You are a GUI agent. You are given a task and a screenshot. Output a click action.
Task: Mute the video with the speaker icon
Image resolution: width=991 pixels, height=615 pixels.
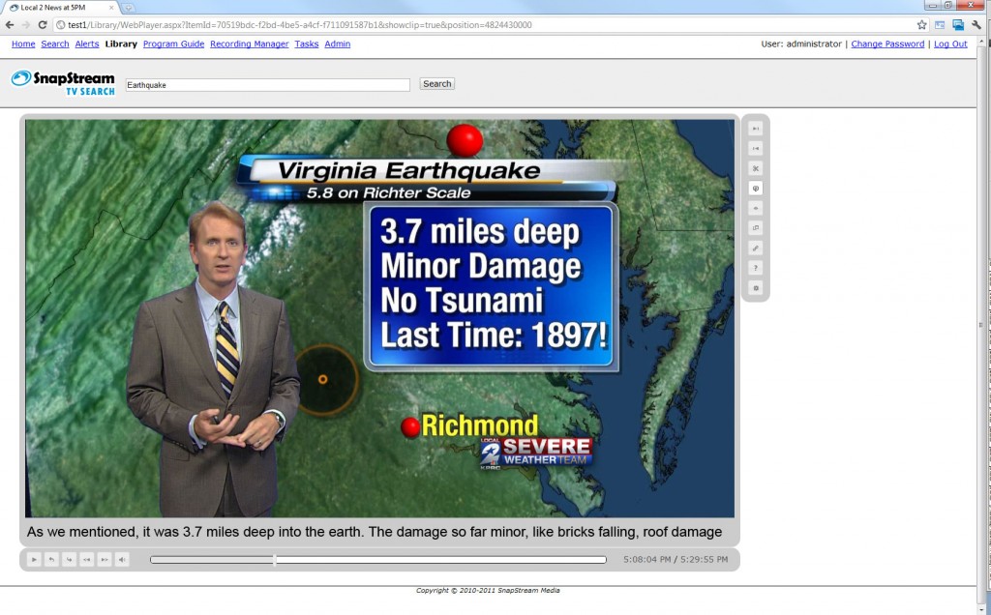(122, 559)
